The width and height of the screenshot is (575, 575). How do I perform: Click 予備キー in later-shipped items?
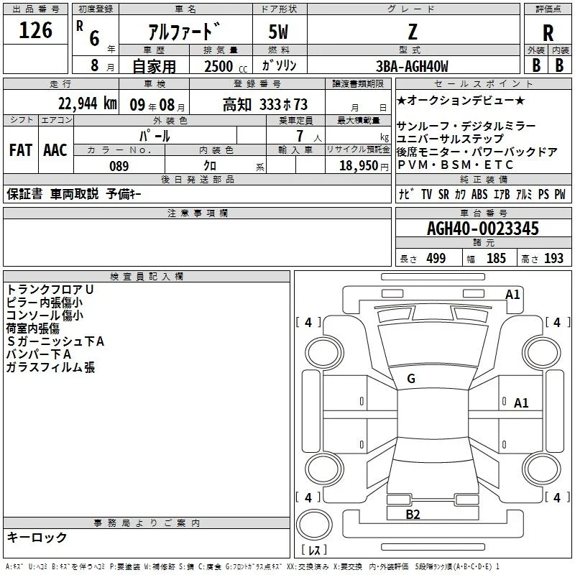pyautogui.click(x=124, y=193)
